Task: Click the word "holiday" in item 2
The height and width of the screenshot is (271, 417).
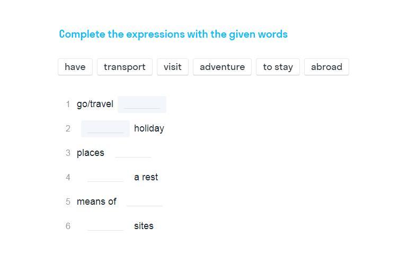Action: 149,128
